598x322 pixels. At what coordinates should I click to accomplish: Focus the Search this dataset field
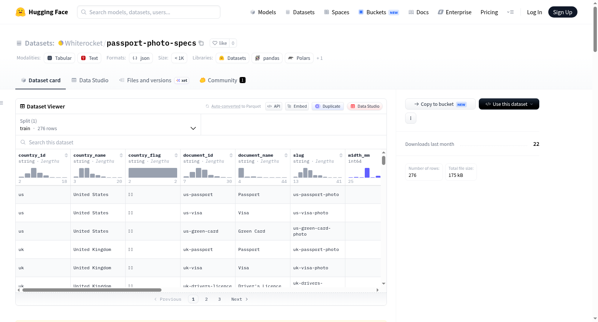point(201,142)
